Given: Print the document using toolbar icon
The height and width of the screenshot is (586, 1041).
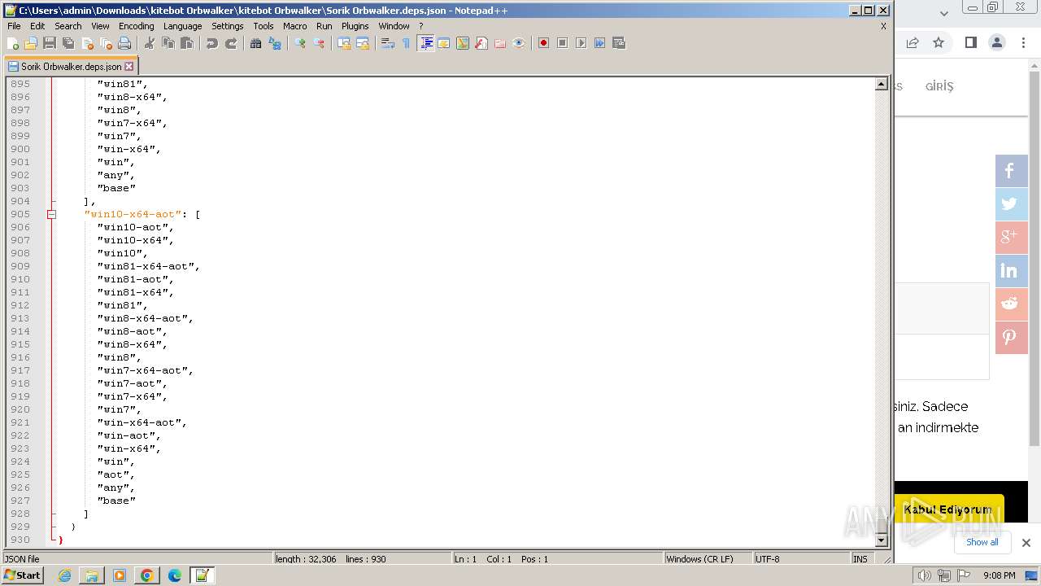Looking at the screenshot, I should pyautogui.click(x=124, y=43).
